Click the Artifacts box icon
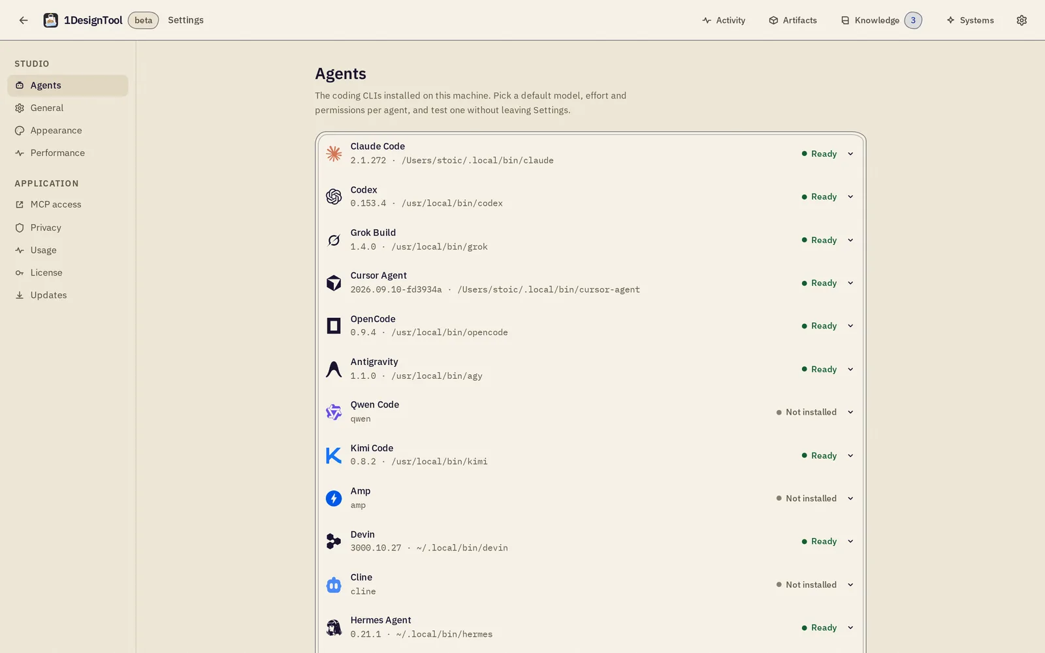Image resolution: width=1045 pixels, height=653 pixels. (x=773, y=20)
